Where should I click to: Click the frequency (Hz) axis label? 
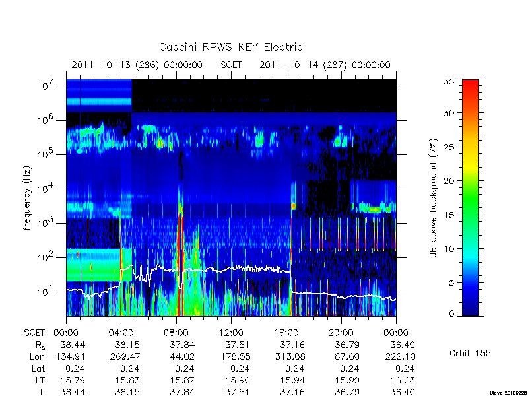pos(27,198)
